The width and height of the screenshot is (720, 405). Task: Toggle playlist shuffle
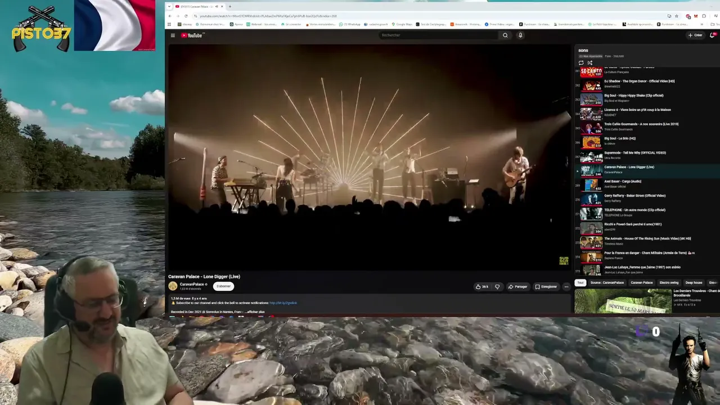point(590,62)
